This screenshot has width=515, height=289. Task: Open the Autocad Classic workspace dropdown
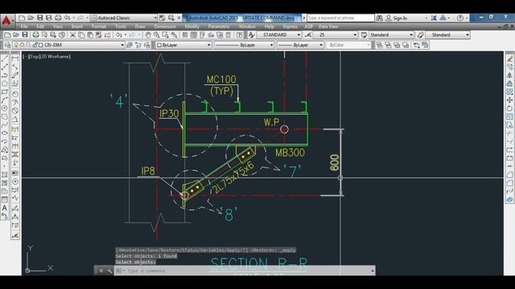click(154, 18)
